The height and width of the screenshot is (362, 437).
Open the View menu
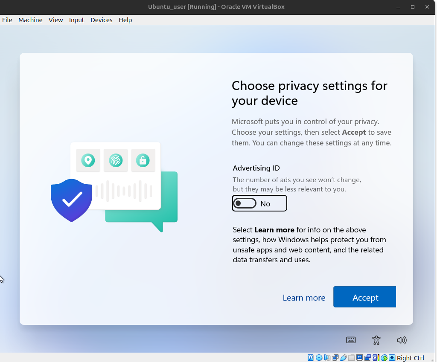click(56, 20)
